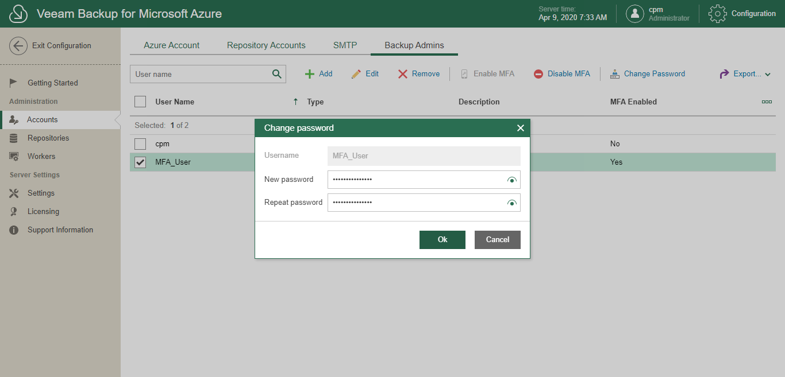Open the SMTP tab

[x=345, y=45]
